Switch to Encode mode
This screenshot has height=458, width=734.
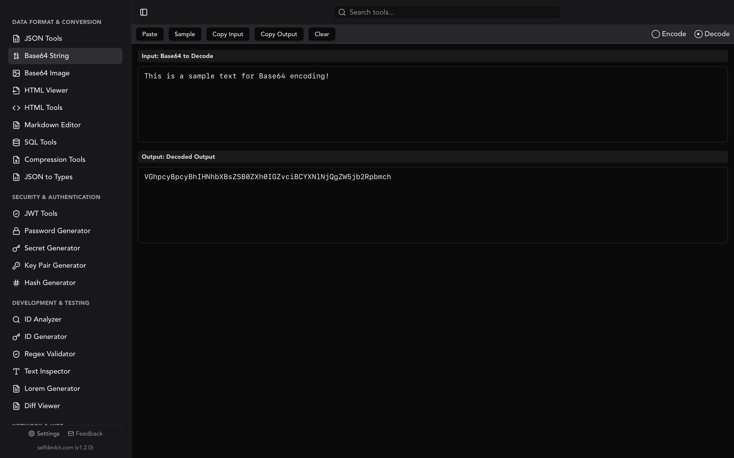point(655,34)
